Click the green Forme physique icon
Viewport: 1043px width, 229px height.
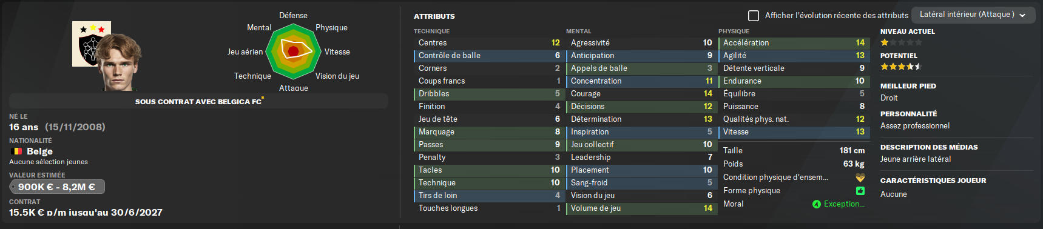coord(860,191)
